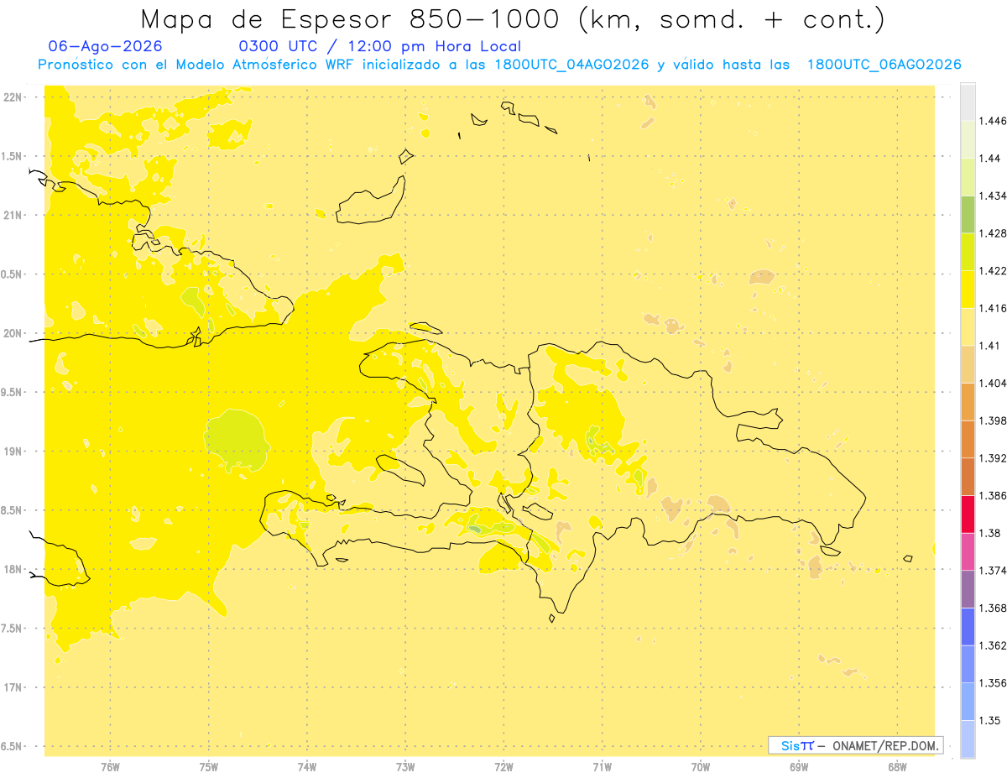
Task: Click the bright yellow 1.416–1.422 legend swatch
Action: point(968,290)
